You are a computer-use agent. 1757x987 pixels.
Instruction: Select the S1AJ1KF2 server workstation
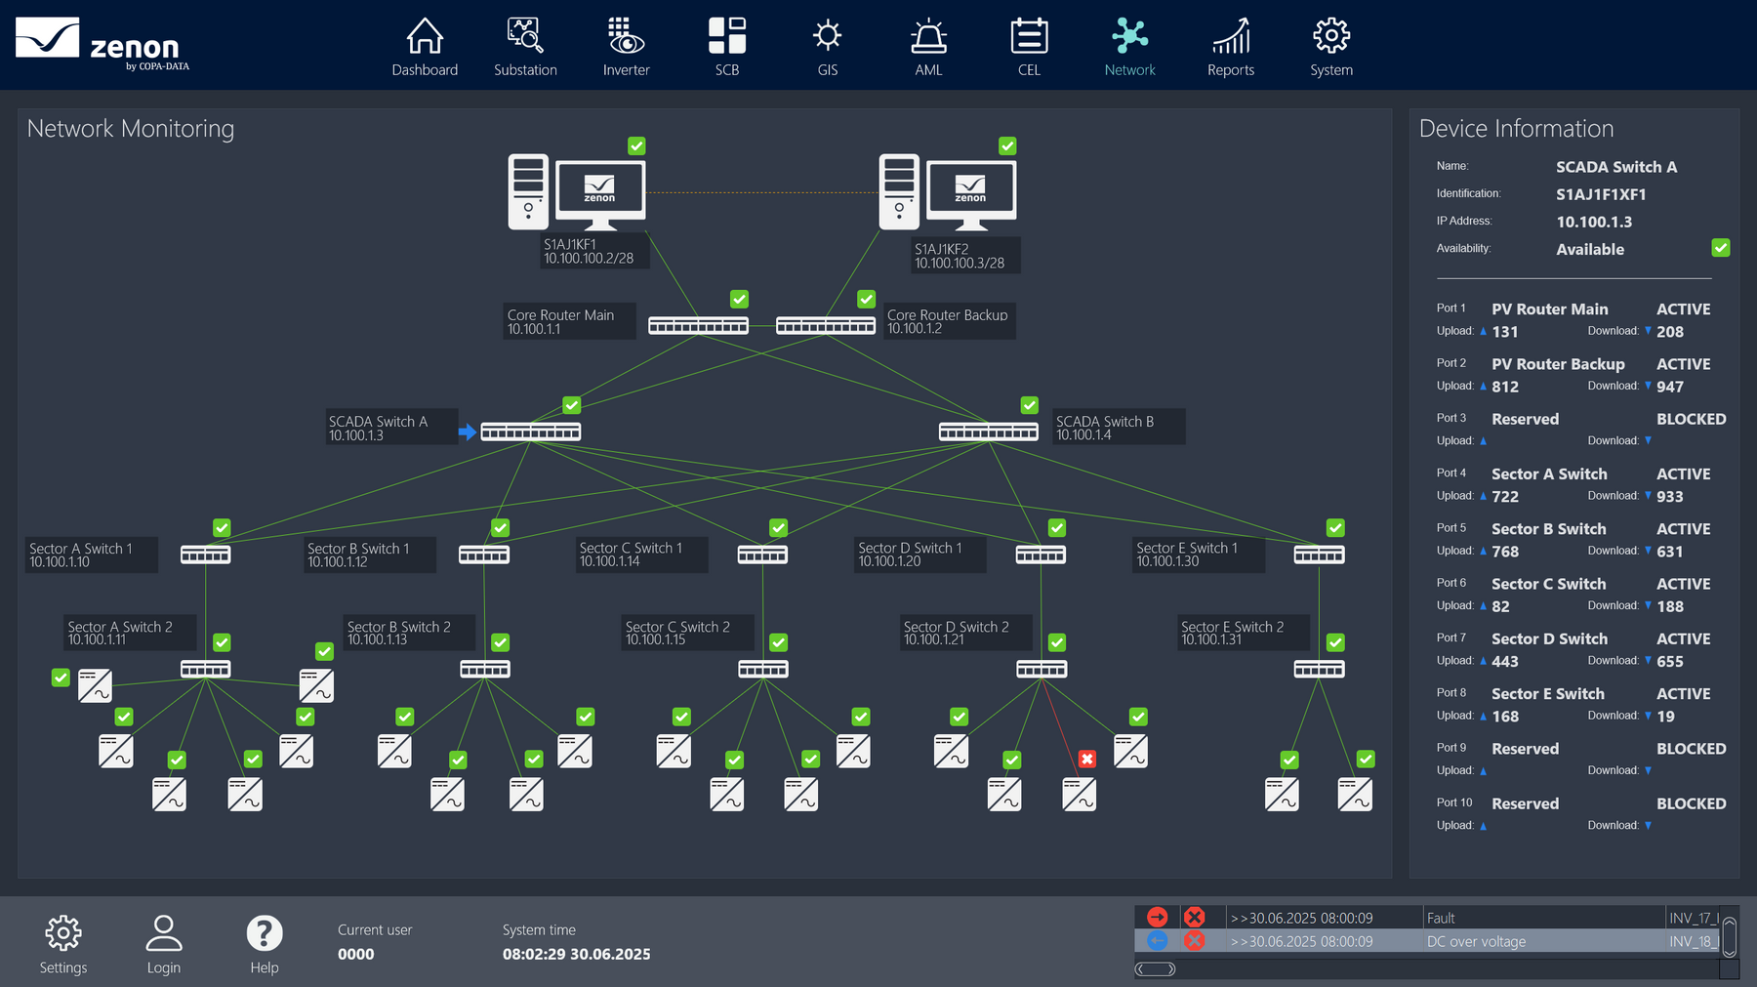[948, 191]
